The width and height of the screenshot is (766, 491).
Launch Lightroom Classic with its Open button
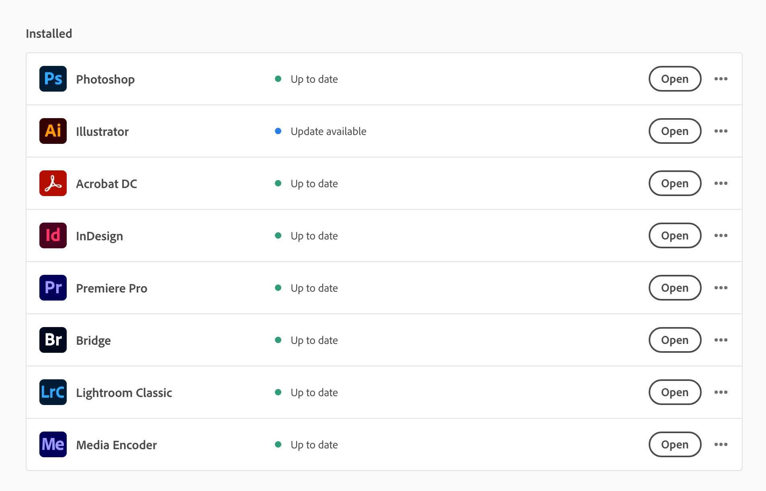(x=675, y=392)
